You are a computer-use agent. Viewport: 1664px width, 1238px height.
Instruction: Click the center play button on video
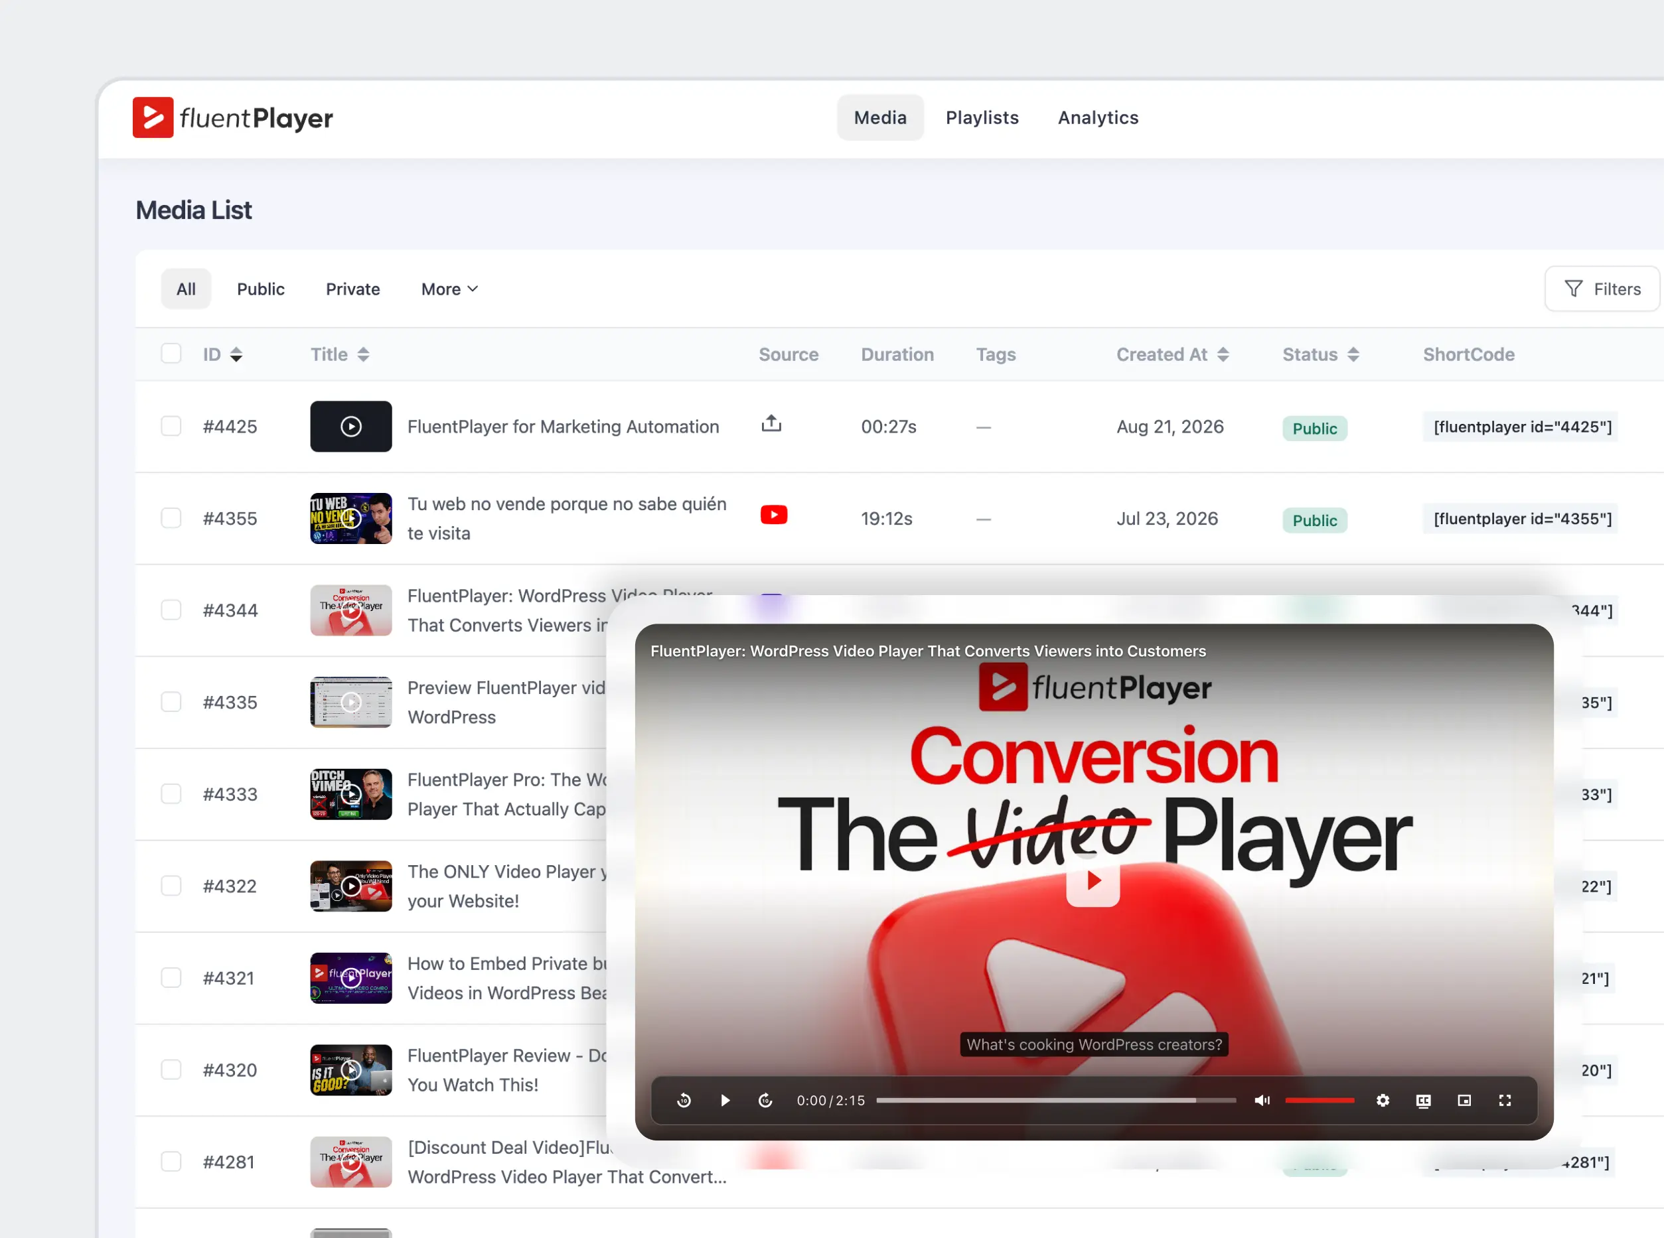pyautogui.click(x=1094, y=880)
